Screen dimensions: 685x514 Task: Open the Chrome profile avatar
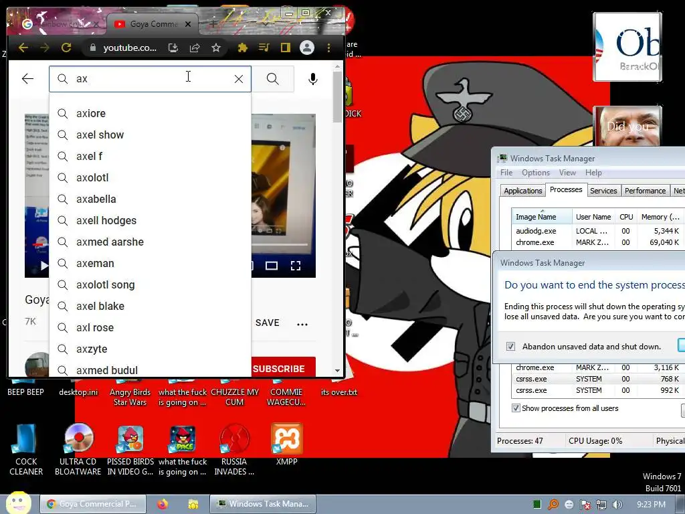click(x=307, y=48)
